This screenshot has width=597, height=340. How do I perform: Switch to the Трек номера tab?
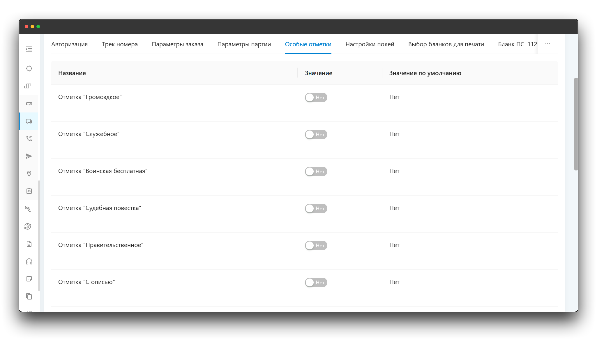coord(120,44)
